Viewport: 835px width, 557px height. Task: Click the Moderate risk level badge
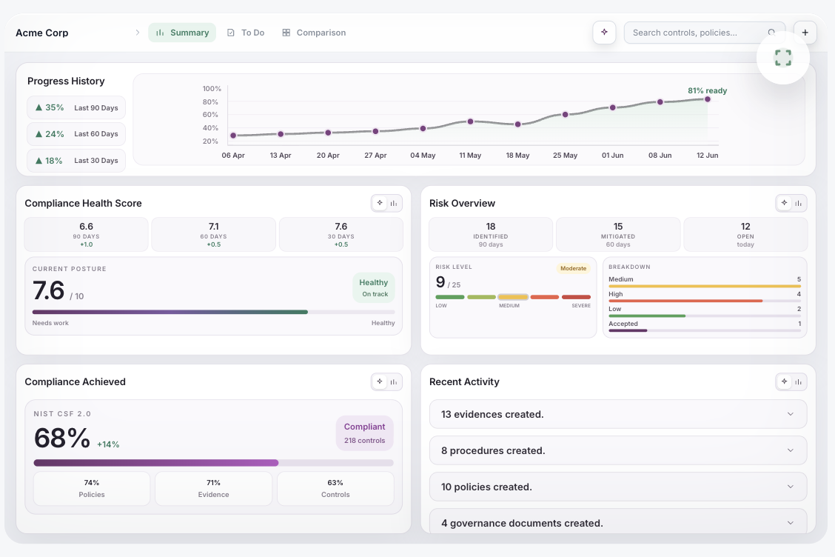tap(573, 268)
